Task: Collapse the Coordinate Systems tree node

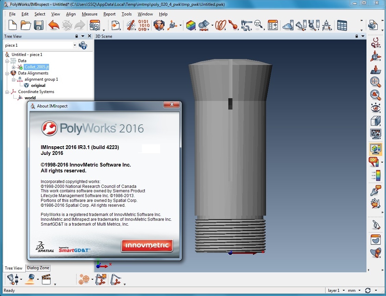Action: point(7,92)
